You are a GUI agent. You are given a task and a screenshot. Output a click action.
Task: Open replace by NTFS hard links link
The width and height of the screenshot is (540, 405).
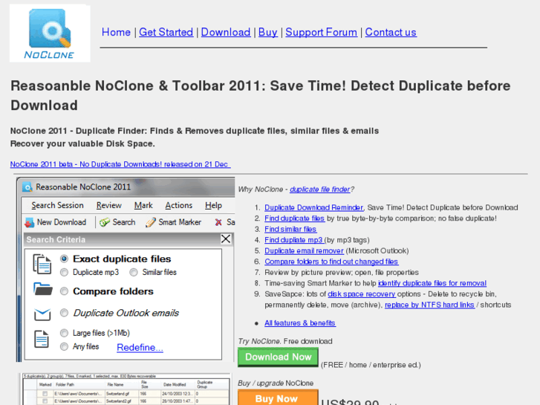coord(429,305)
